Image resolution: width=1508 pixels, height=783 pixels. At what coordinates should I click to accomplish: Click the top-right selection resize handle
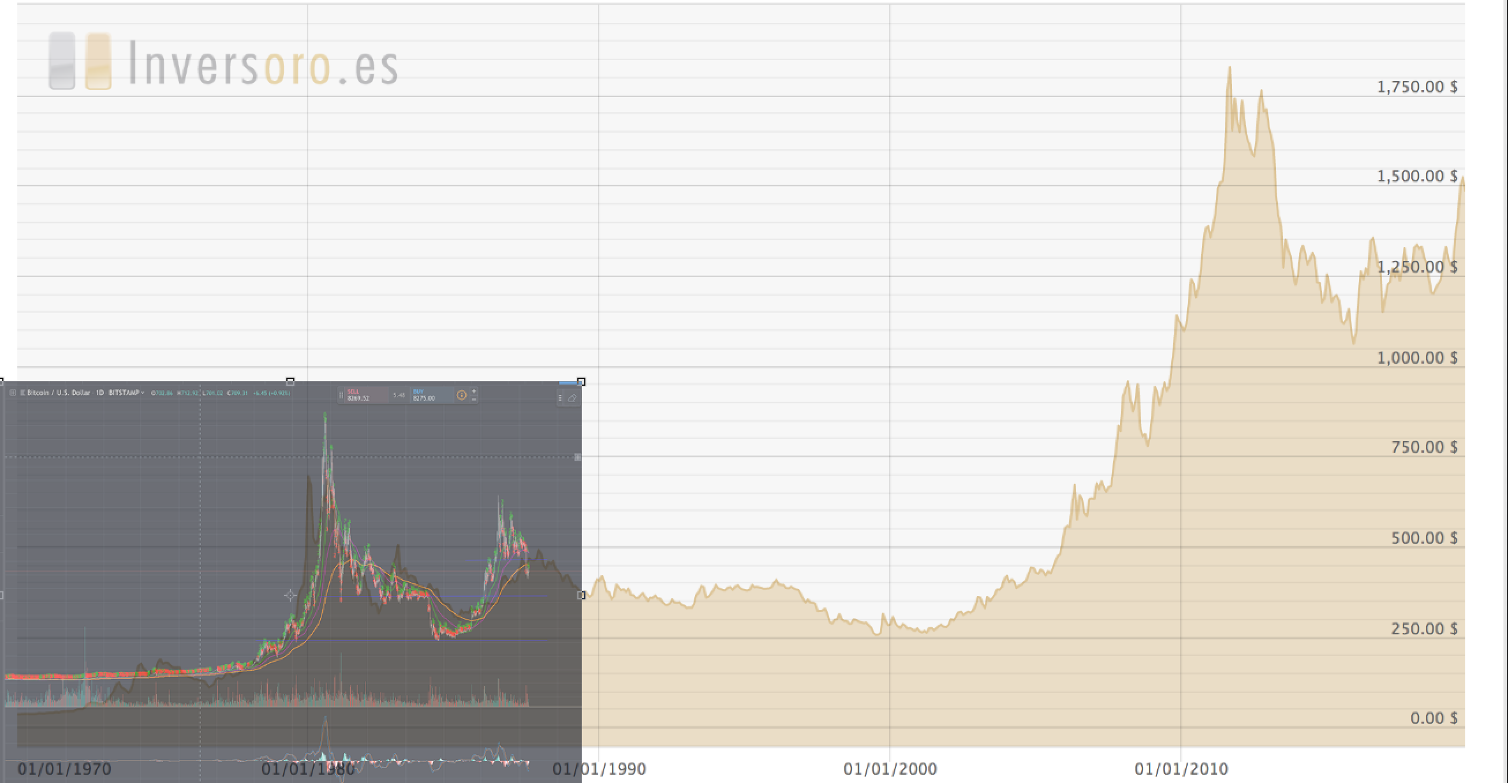tap(581, 382)
